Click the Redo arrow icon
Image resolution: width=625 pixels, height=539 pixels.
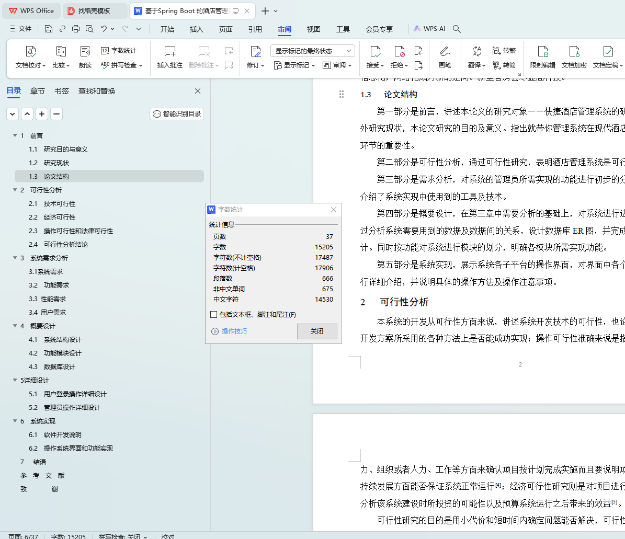click(x=125, y=29)
